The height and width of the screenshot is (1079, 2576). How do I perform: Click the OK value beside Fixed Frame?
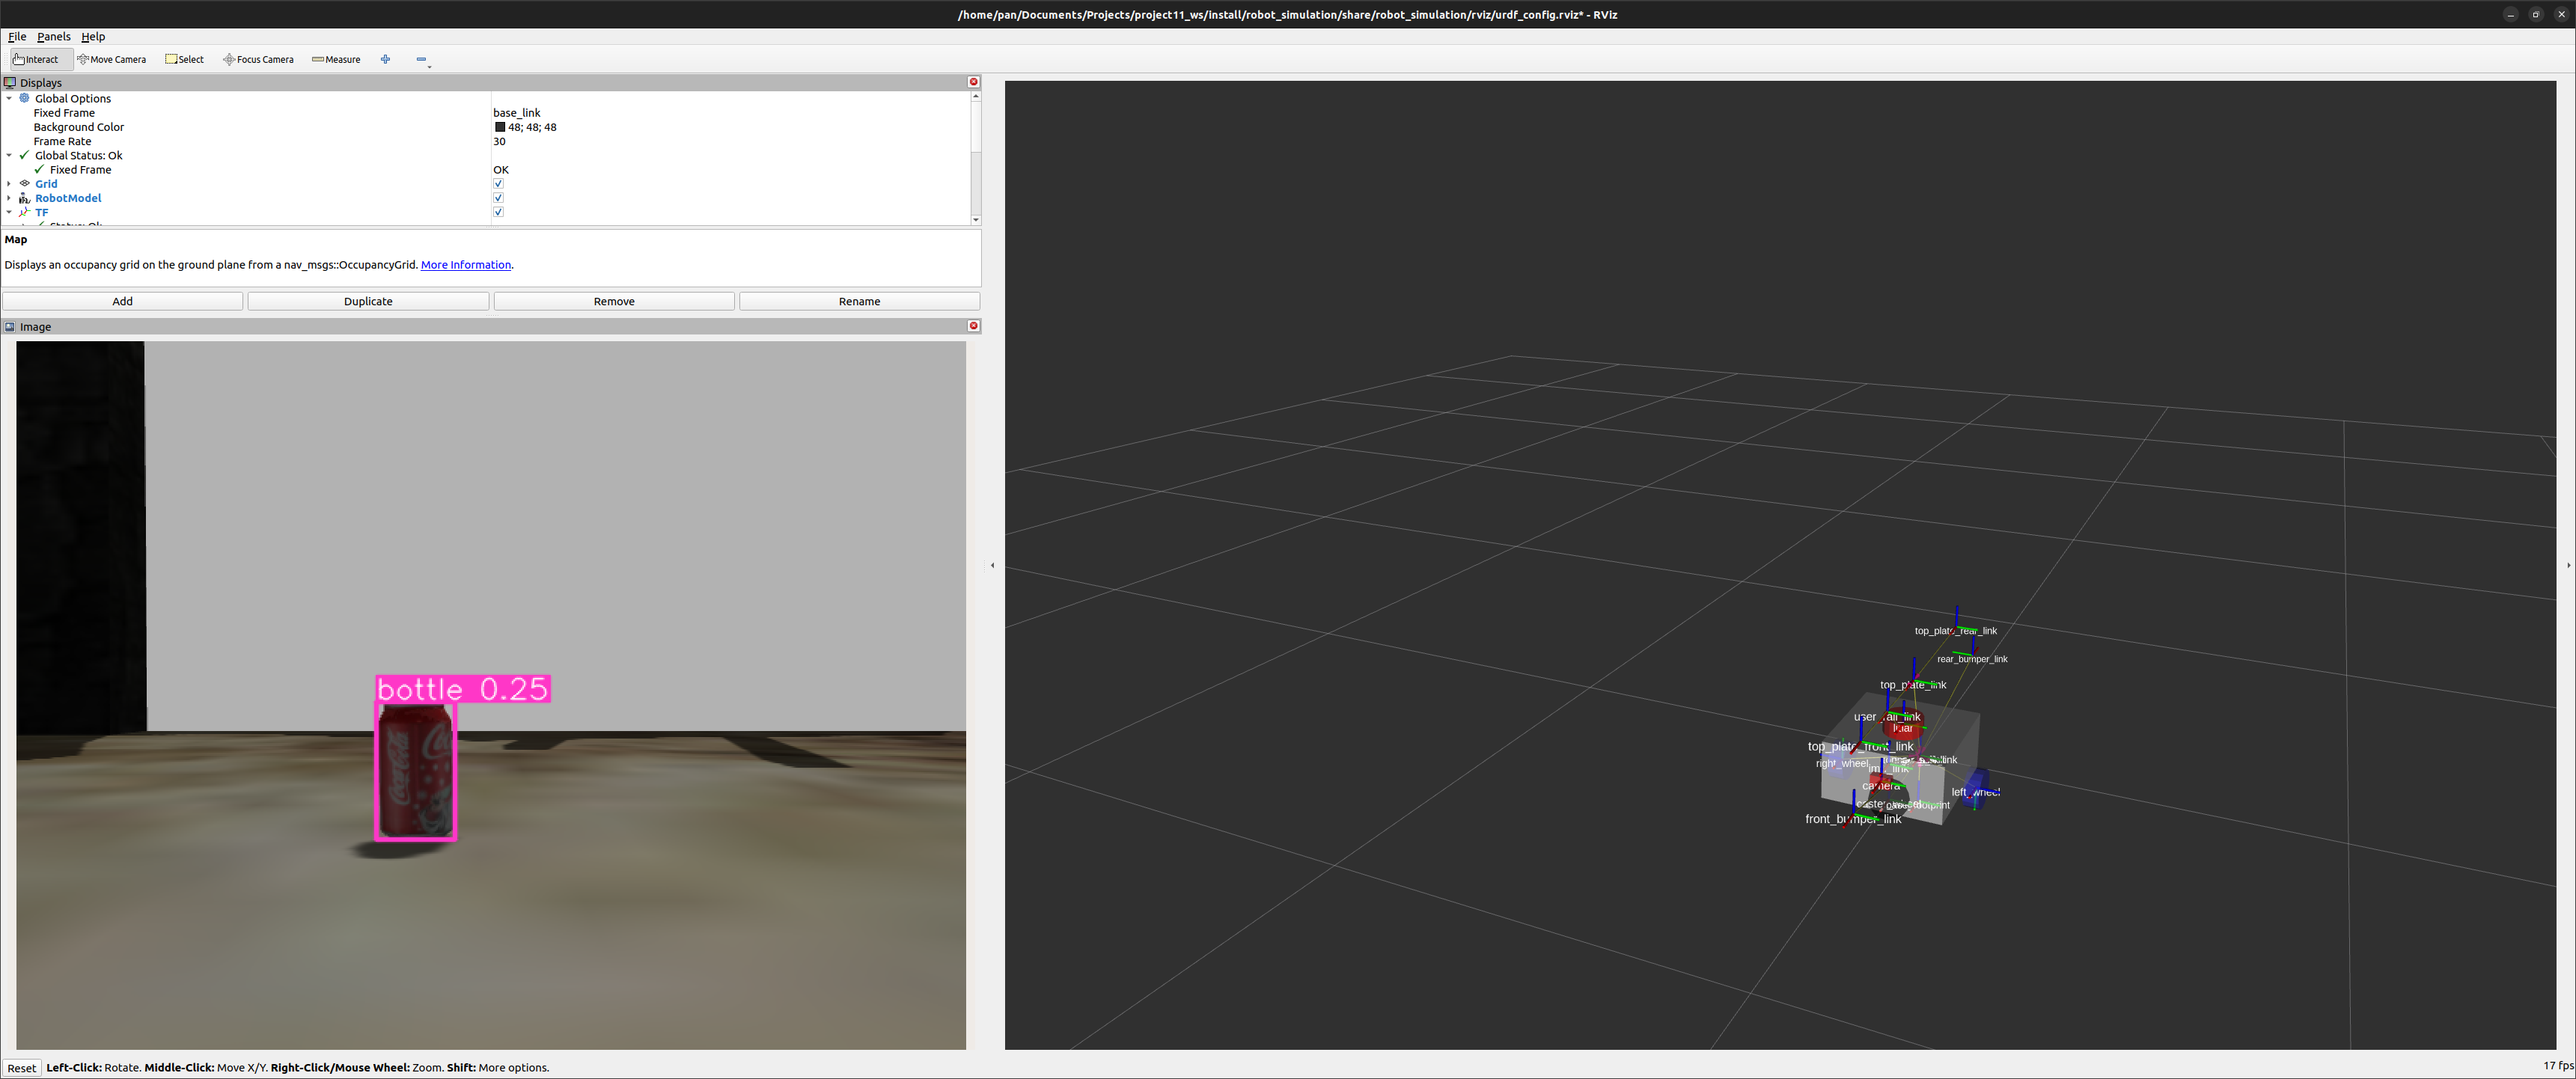click(x=501, y=170)
